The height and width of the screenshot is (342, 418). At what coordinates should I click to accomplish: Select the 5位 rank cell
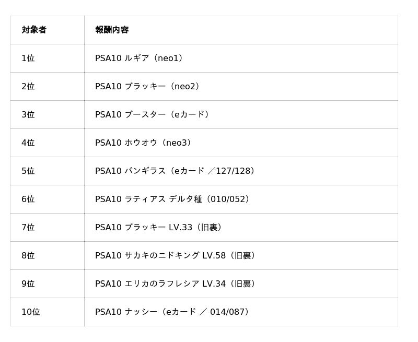[28, 171]
